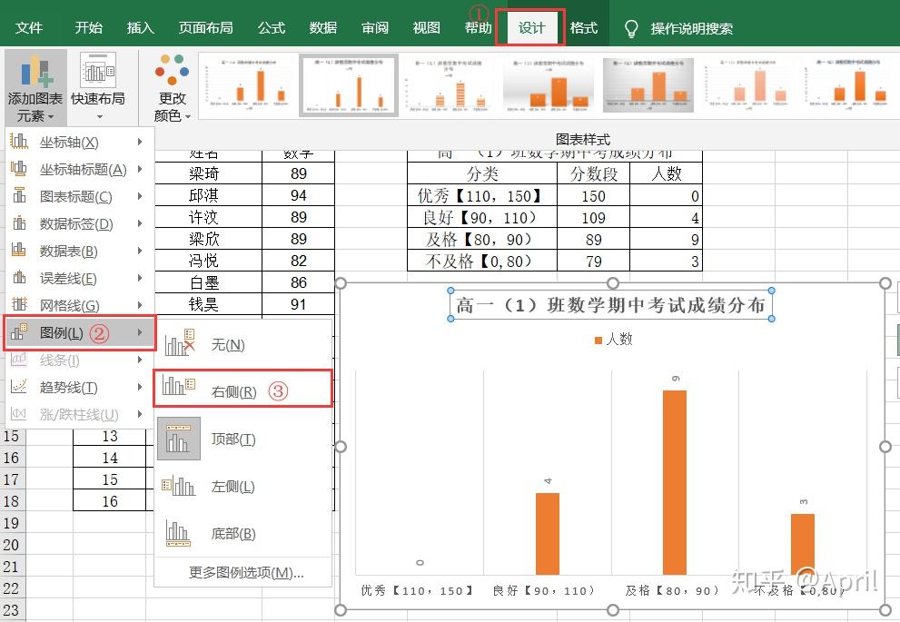This screenshot has height=622, width=900.
Task: Select the 操作说明搜索 lightbulb icon
Action: 630,27
